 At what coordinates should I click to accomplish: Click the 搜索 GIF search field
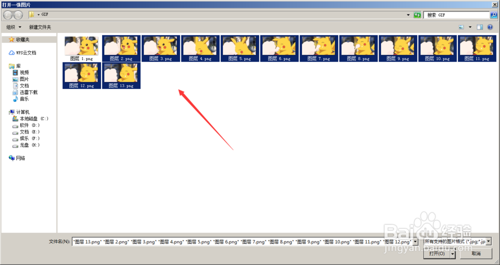(x=456, y=15)
